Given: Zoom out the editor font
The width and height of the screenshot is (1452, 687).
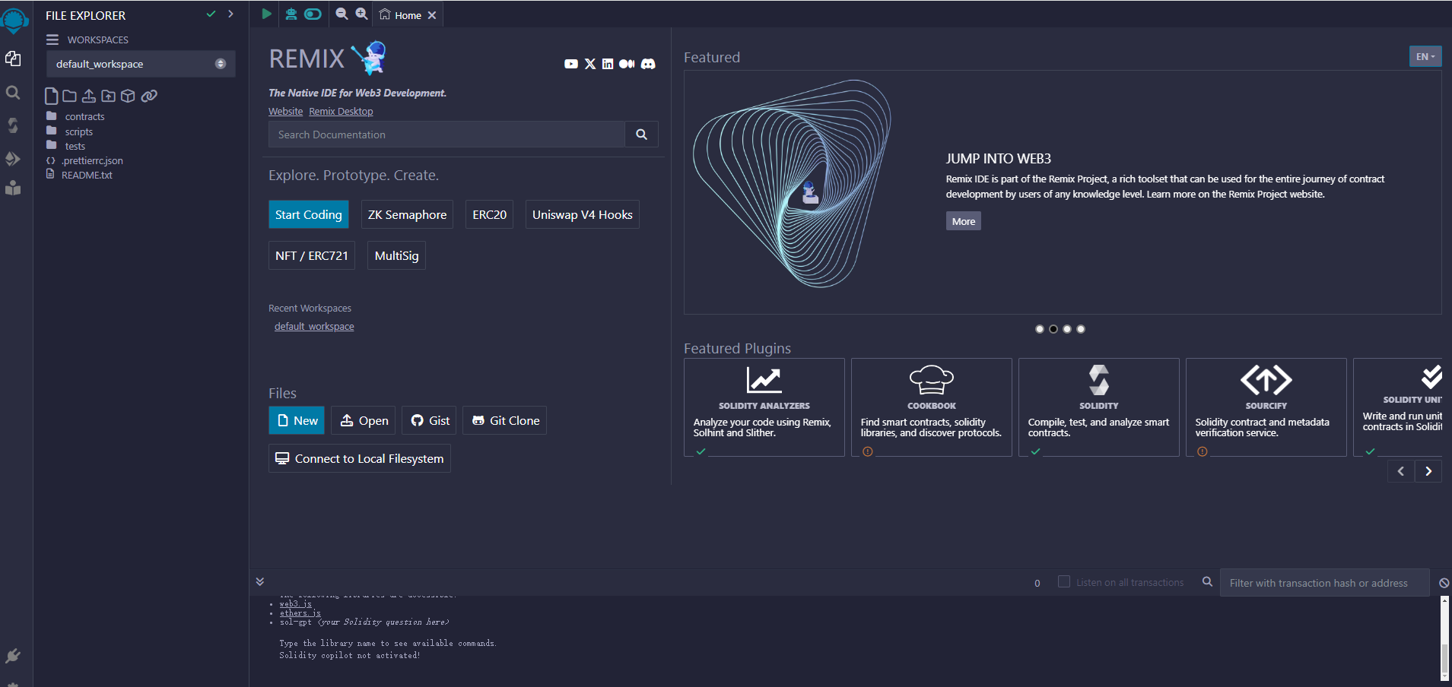Looking at the screenshot, I should click(342, 14).
